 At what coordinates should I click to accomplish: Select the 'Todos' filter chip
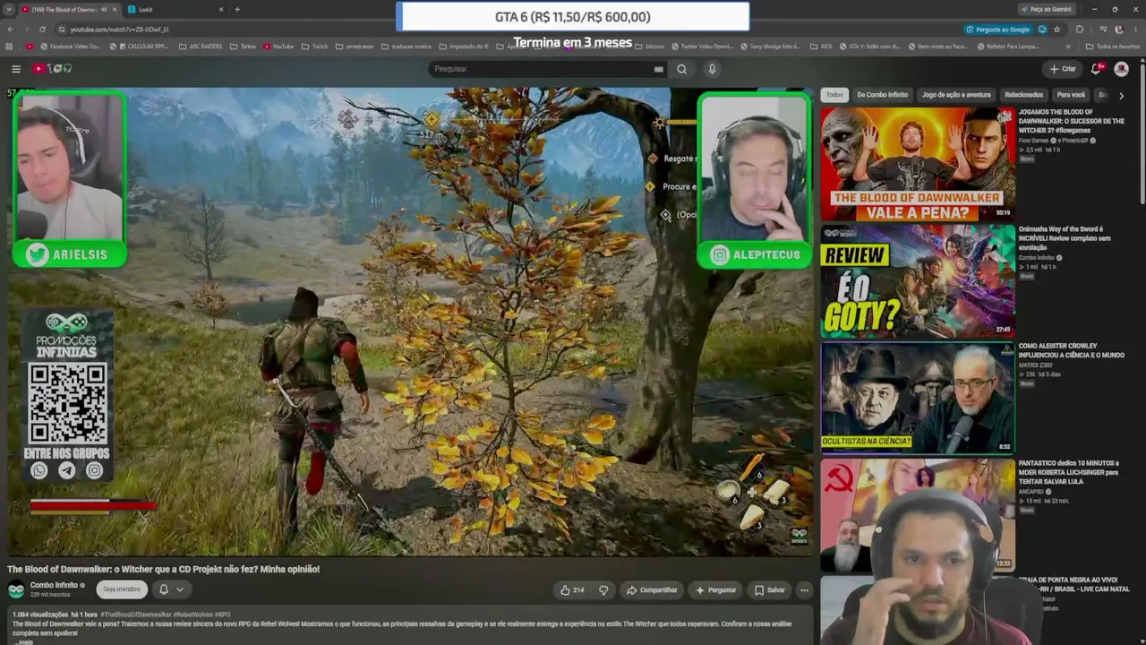(834, 95)
